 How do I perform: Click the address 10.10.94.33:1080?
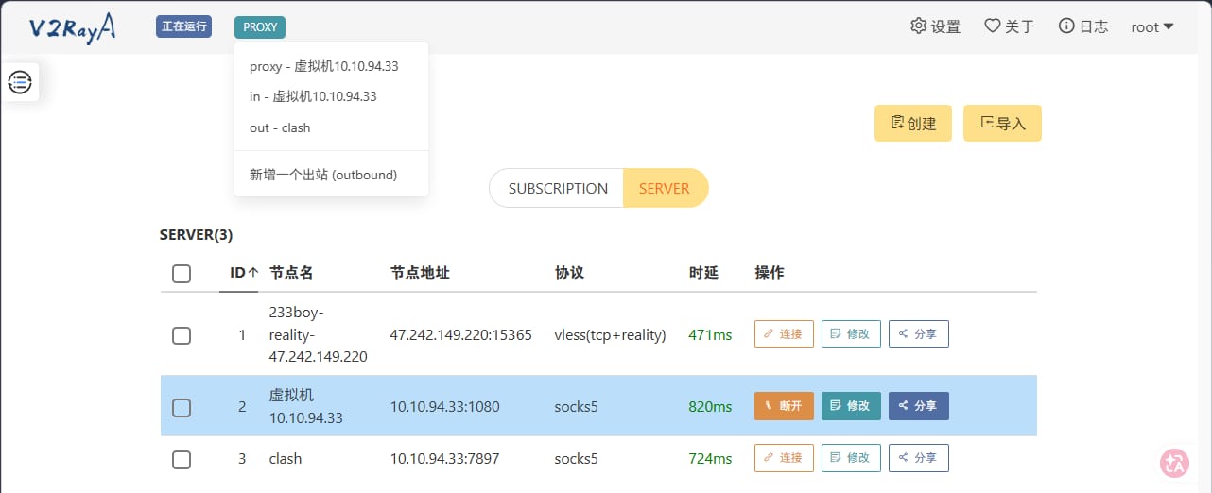[445, 407]
